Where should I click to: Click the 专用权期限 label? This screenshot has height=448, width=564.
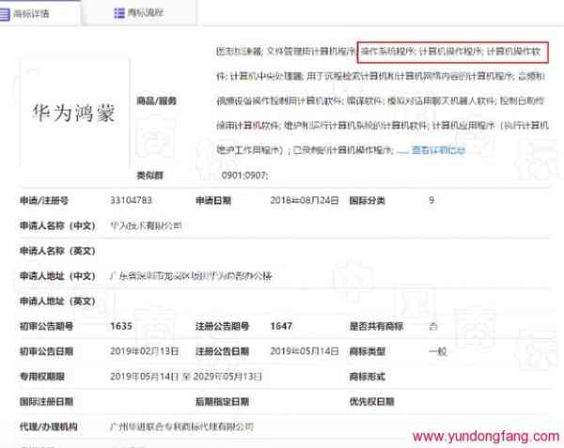[42, 377]
